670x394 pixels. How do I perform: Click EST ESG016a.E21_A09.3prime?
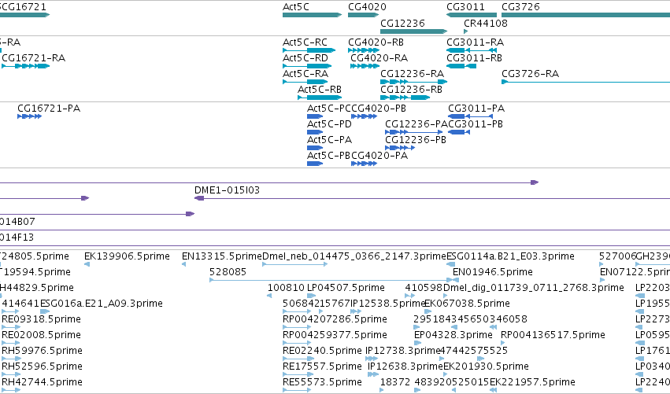pos(102,304)
